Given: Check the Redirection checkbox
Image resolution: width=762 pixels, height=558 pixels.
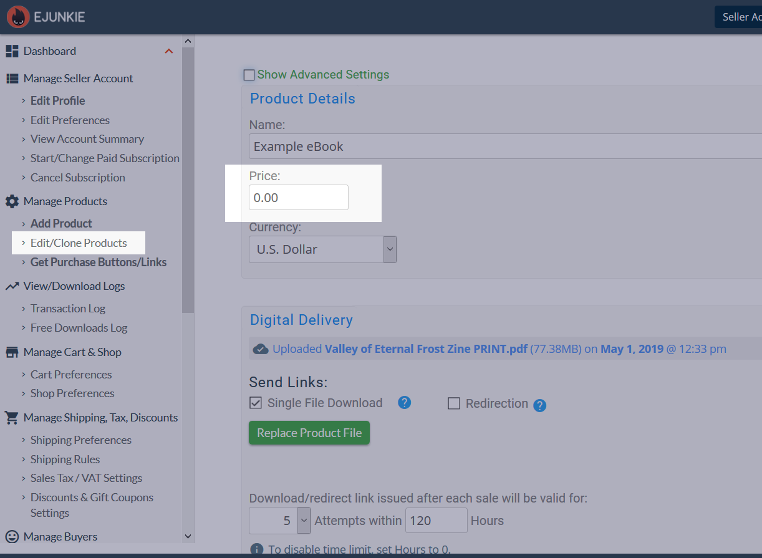Looking at the screenshot, I should (x=454, y=403).
